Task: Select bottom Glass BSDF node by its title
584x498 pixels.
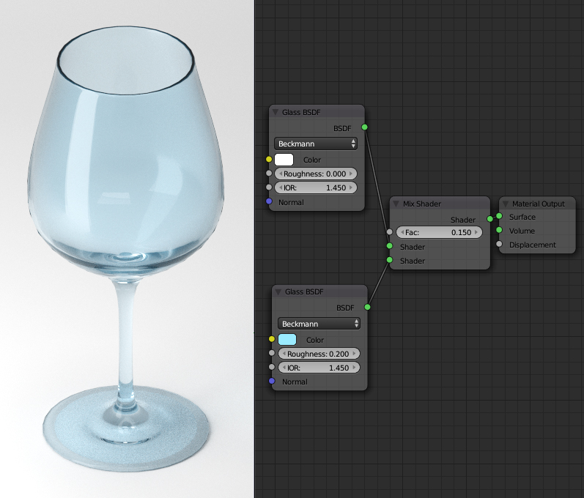Action: pos(304,291)
